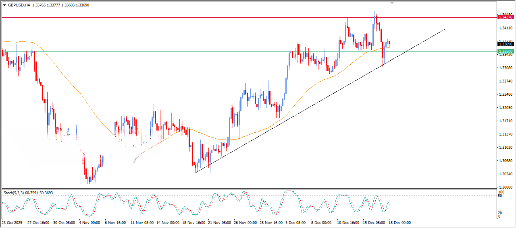516x228 pixels.
Task: Click the Stoch(5,3,3) indicator label
Action: click(x=14, y=193)
